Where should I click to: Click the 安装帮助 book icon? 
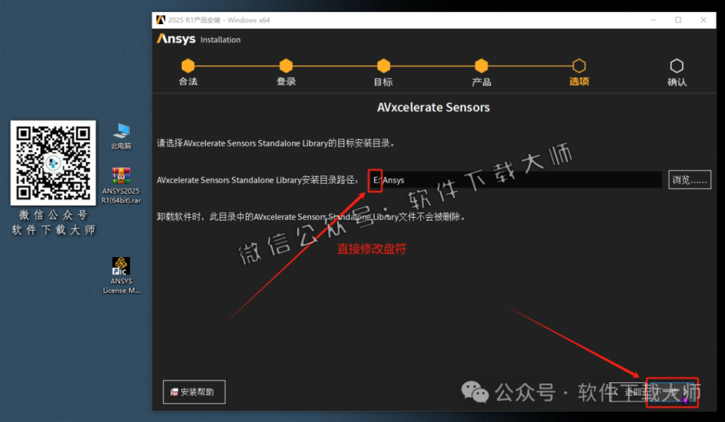pyautogui.click(x=173, y=391)
